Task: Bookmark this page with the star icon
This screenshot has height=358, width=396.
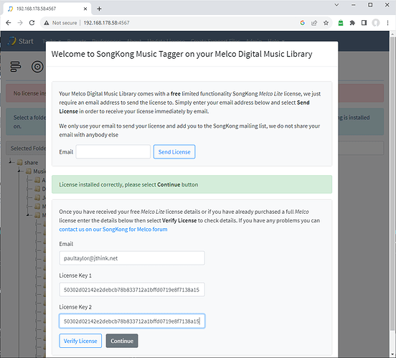Action: (x=326, y=23)
